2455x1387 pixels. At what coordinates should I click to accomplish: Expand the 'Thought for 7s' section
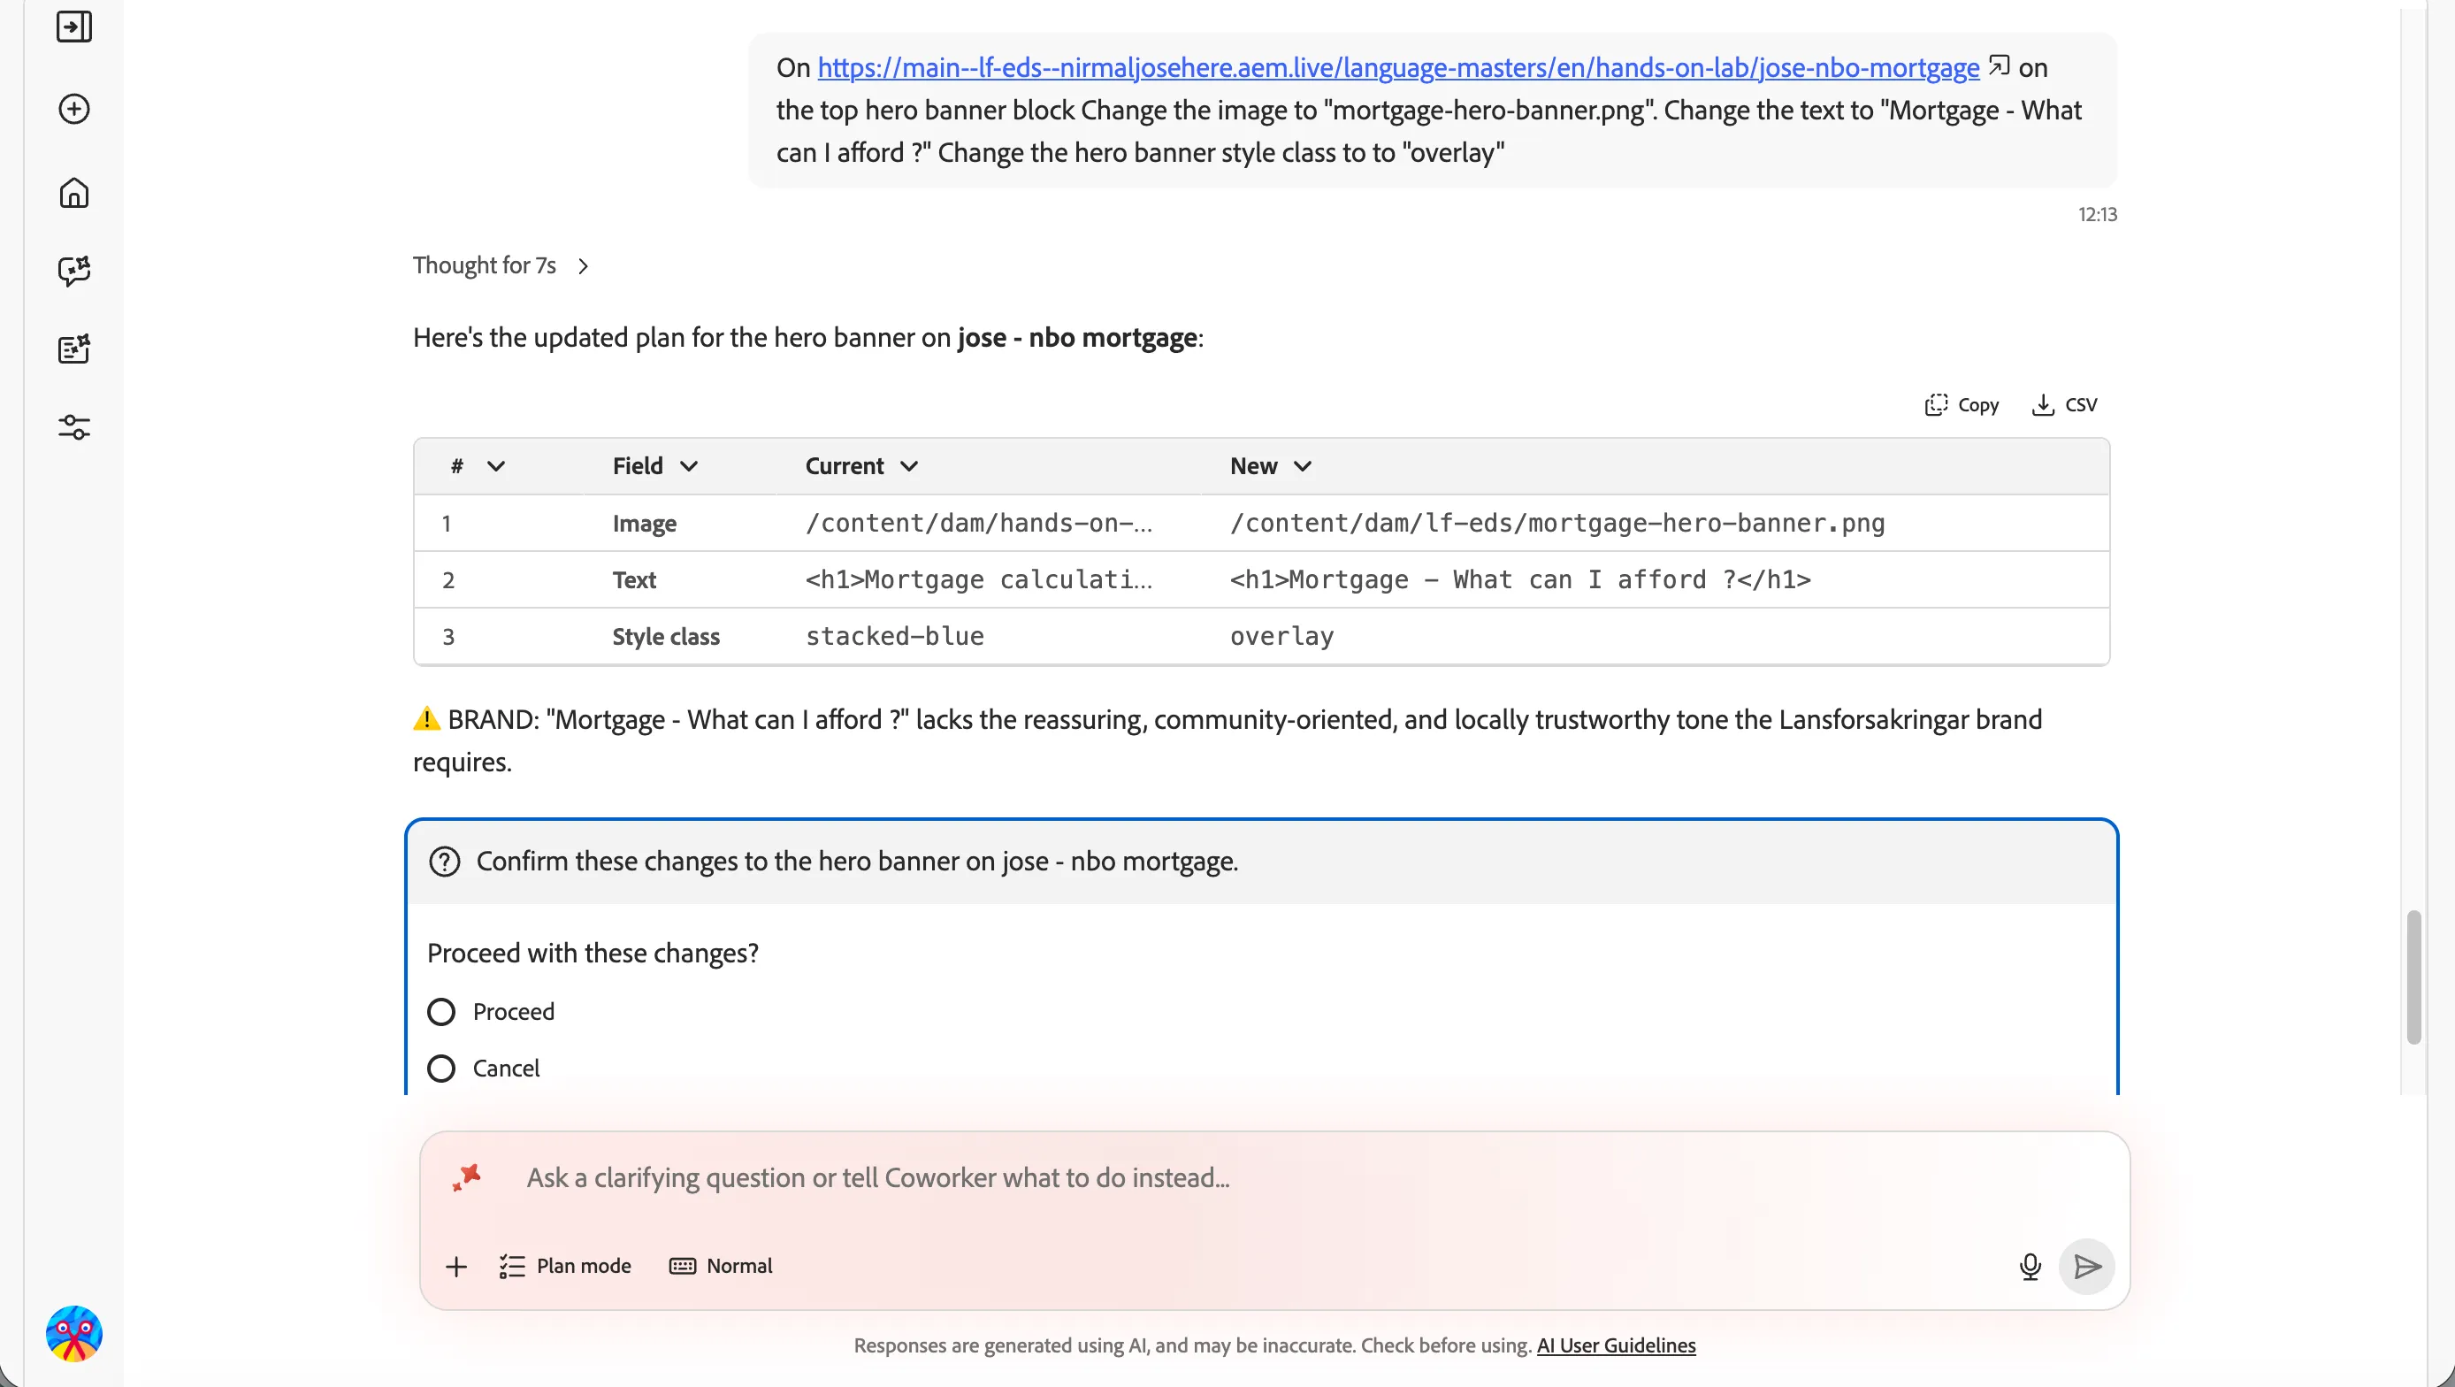point(501,265)
